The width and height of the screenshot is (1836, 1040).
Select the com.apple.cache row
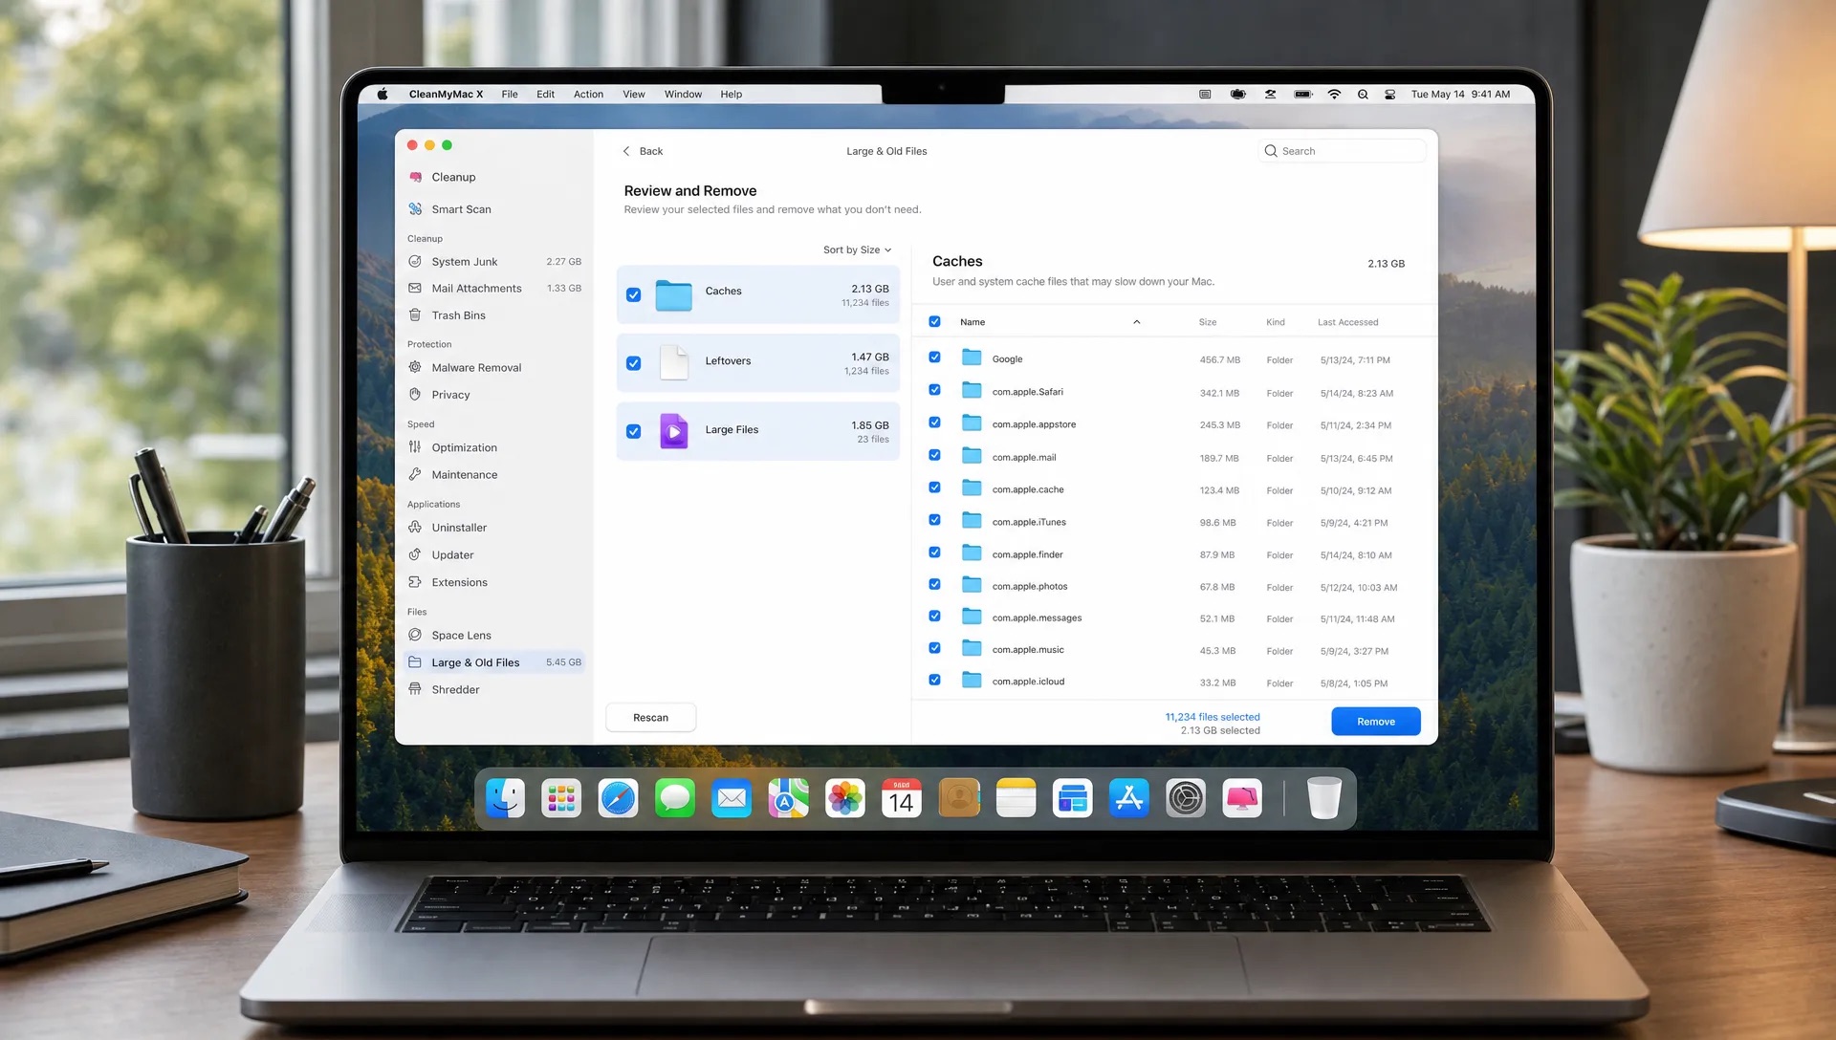point(1173,489)
